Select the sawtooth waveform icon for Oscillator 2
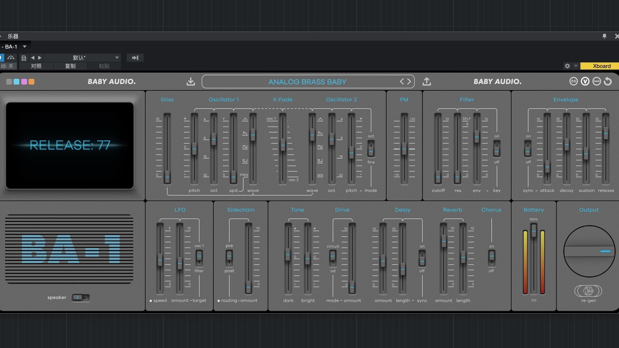The width and height of the screenshot is (619, 348). click(320, 133)
